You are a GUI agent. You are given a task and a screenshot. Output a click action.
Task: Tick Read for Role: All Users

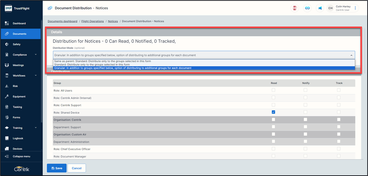pos(273,90)
